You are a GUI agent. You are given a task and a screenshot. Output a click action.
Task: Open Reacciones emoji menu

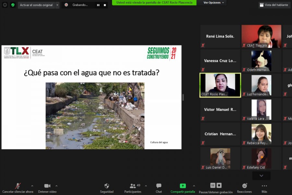pyautogui.click(x=245, y=188)
